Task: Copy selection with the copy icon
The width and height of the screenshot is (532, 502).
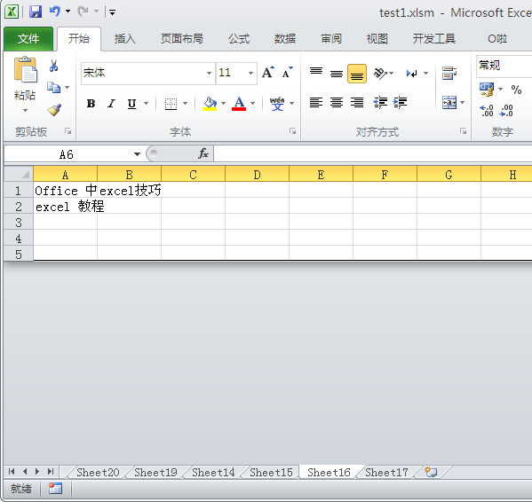Action: tap(53, 88)
